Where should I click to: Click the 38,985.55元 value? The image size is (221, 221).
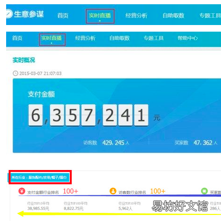click(38, 209)
